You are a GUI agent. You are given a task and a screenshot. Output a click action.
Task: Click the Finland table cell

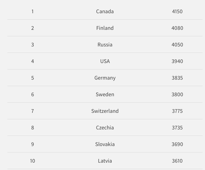105,28
